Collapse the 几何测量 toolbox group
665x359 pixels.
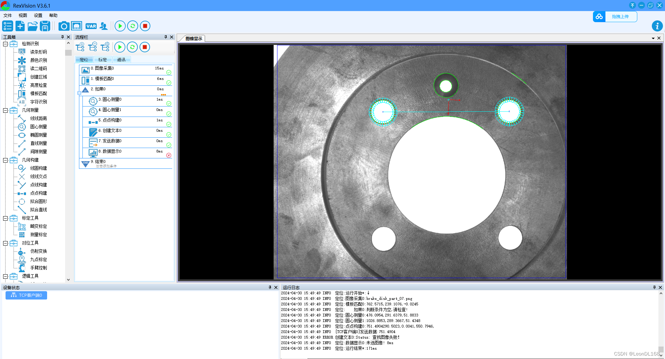(x=5, y=110)
